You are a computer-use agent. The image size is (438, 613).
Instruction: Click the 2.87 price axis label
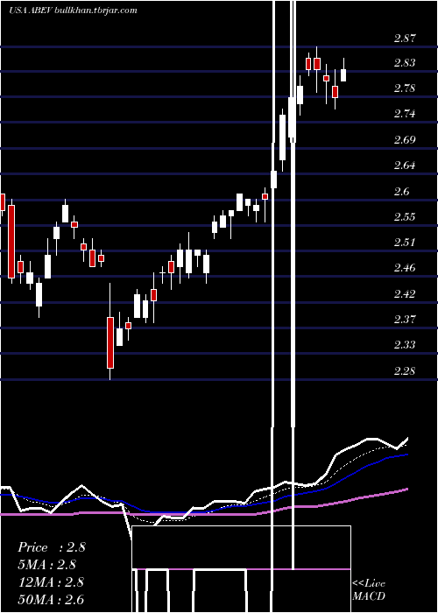[405, 39]
